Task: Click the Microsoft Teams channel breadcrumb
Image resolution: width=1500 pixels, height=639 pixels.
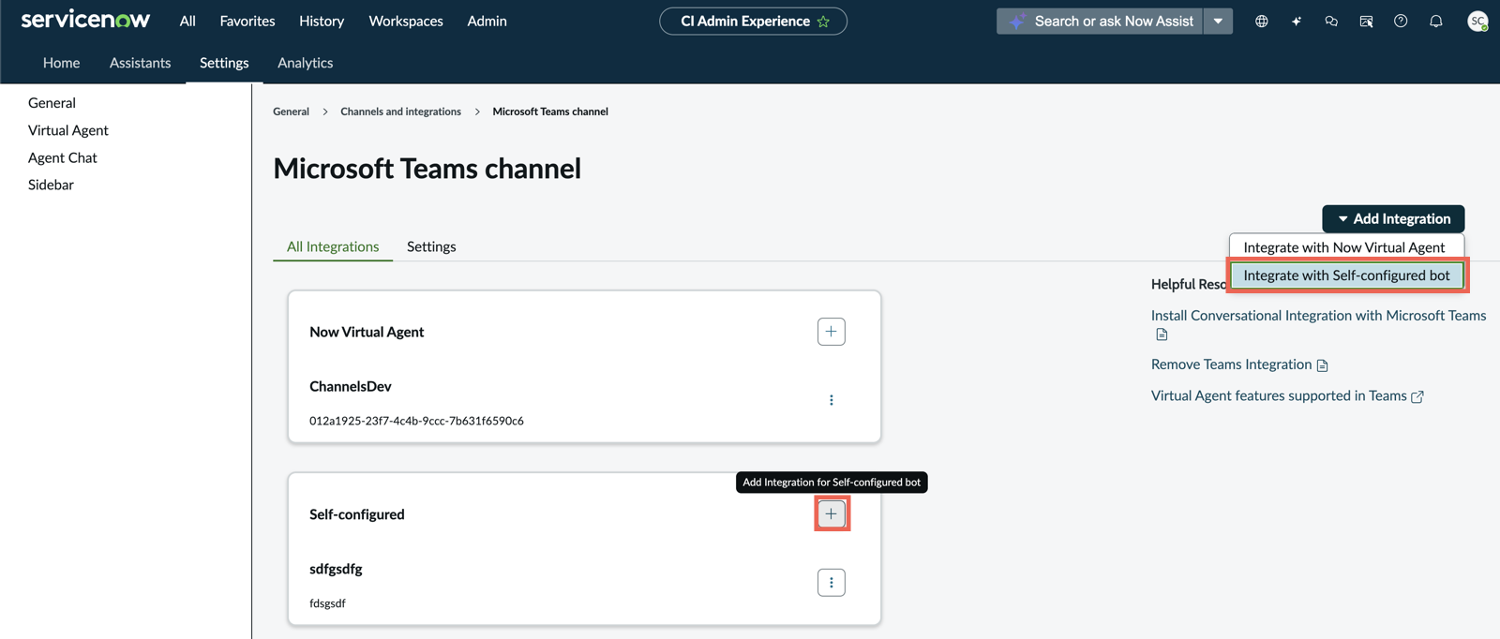Action: 550,111
